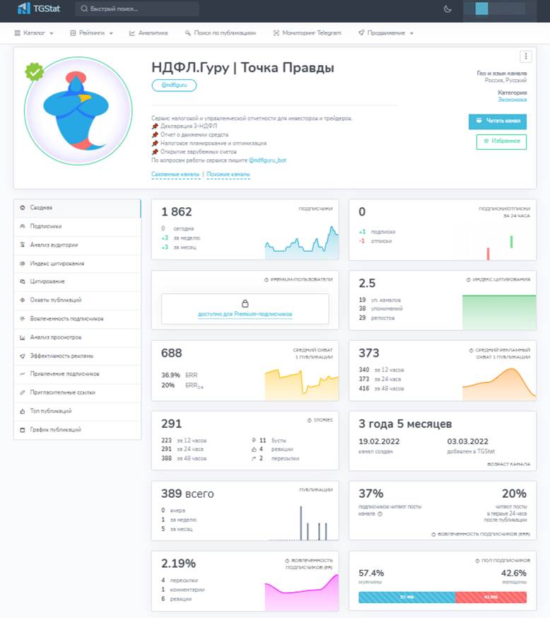
Task: Open Похожие каналы link
Action: [228, 174]
